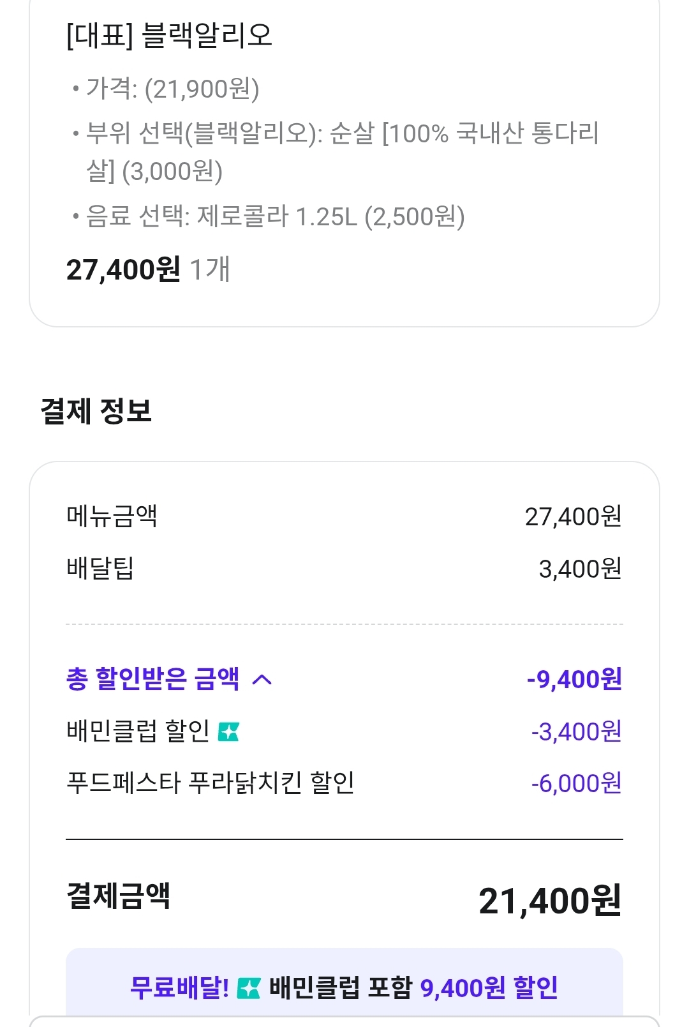Click the 배달팁 label
The height and width of the screenshot is (1027, 689).
click(100, 568)
